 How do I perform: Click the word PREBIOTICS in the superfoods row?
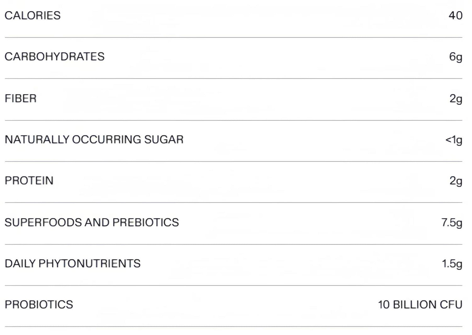[146, 222]
